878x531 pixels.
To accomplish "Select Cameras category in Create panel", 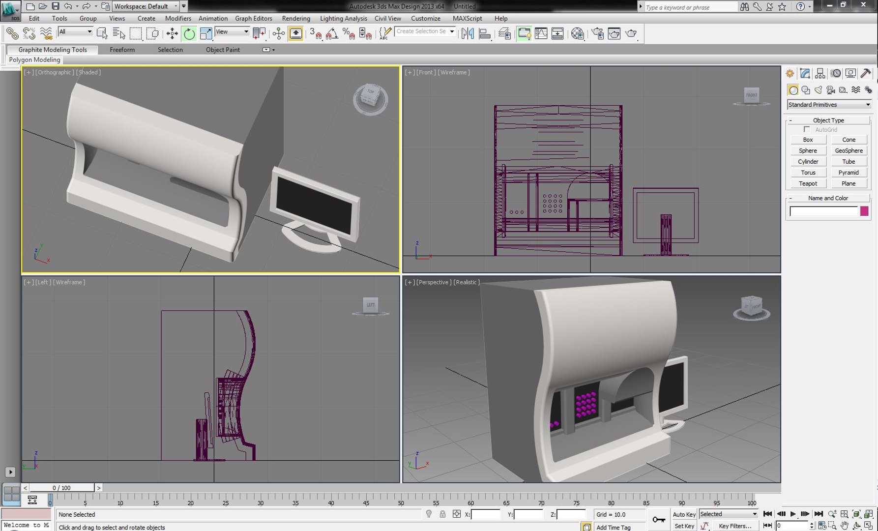I will [831, 90].
